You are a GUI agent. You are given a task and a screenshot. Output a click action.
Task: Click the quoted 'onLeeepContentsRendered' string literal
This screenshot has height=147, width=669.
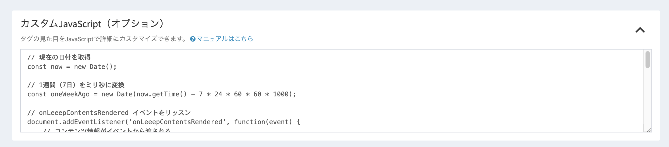point(177,122)
